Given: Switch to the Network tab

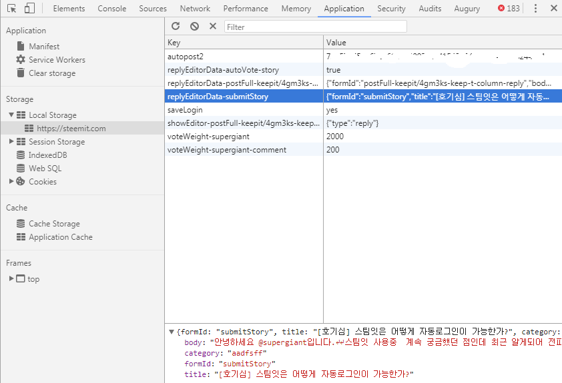Looking at the screenshot, I should pos(195,9).
